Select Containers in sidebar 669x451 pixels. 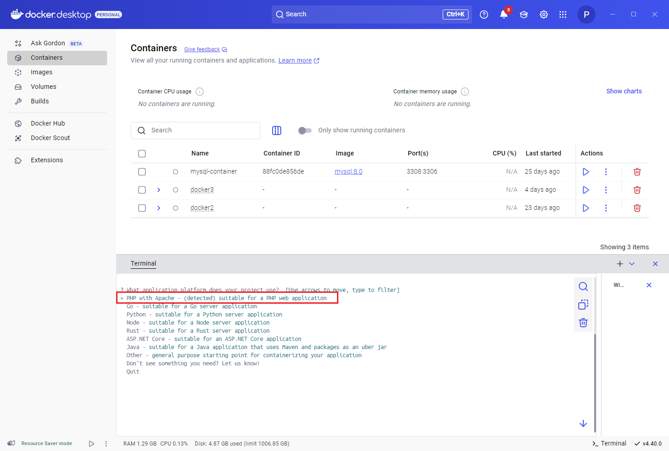(57, 58)
